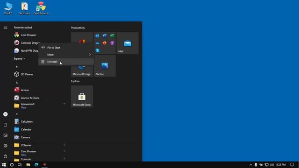Select Tech-info desktop icon

pos(25,8)
